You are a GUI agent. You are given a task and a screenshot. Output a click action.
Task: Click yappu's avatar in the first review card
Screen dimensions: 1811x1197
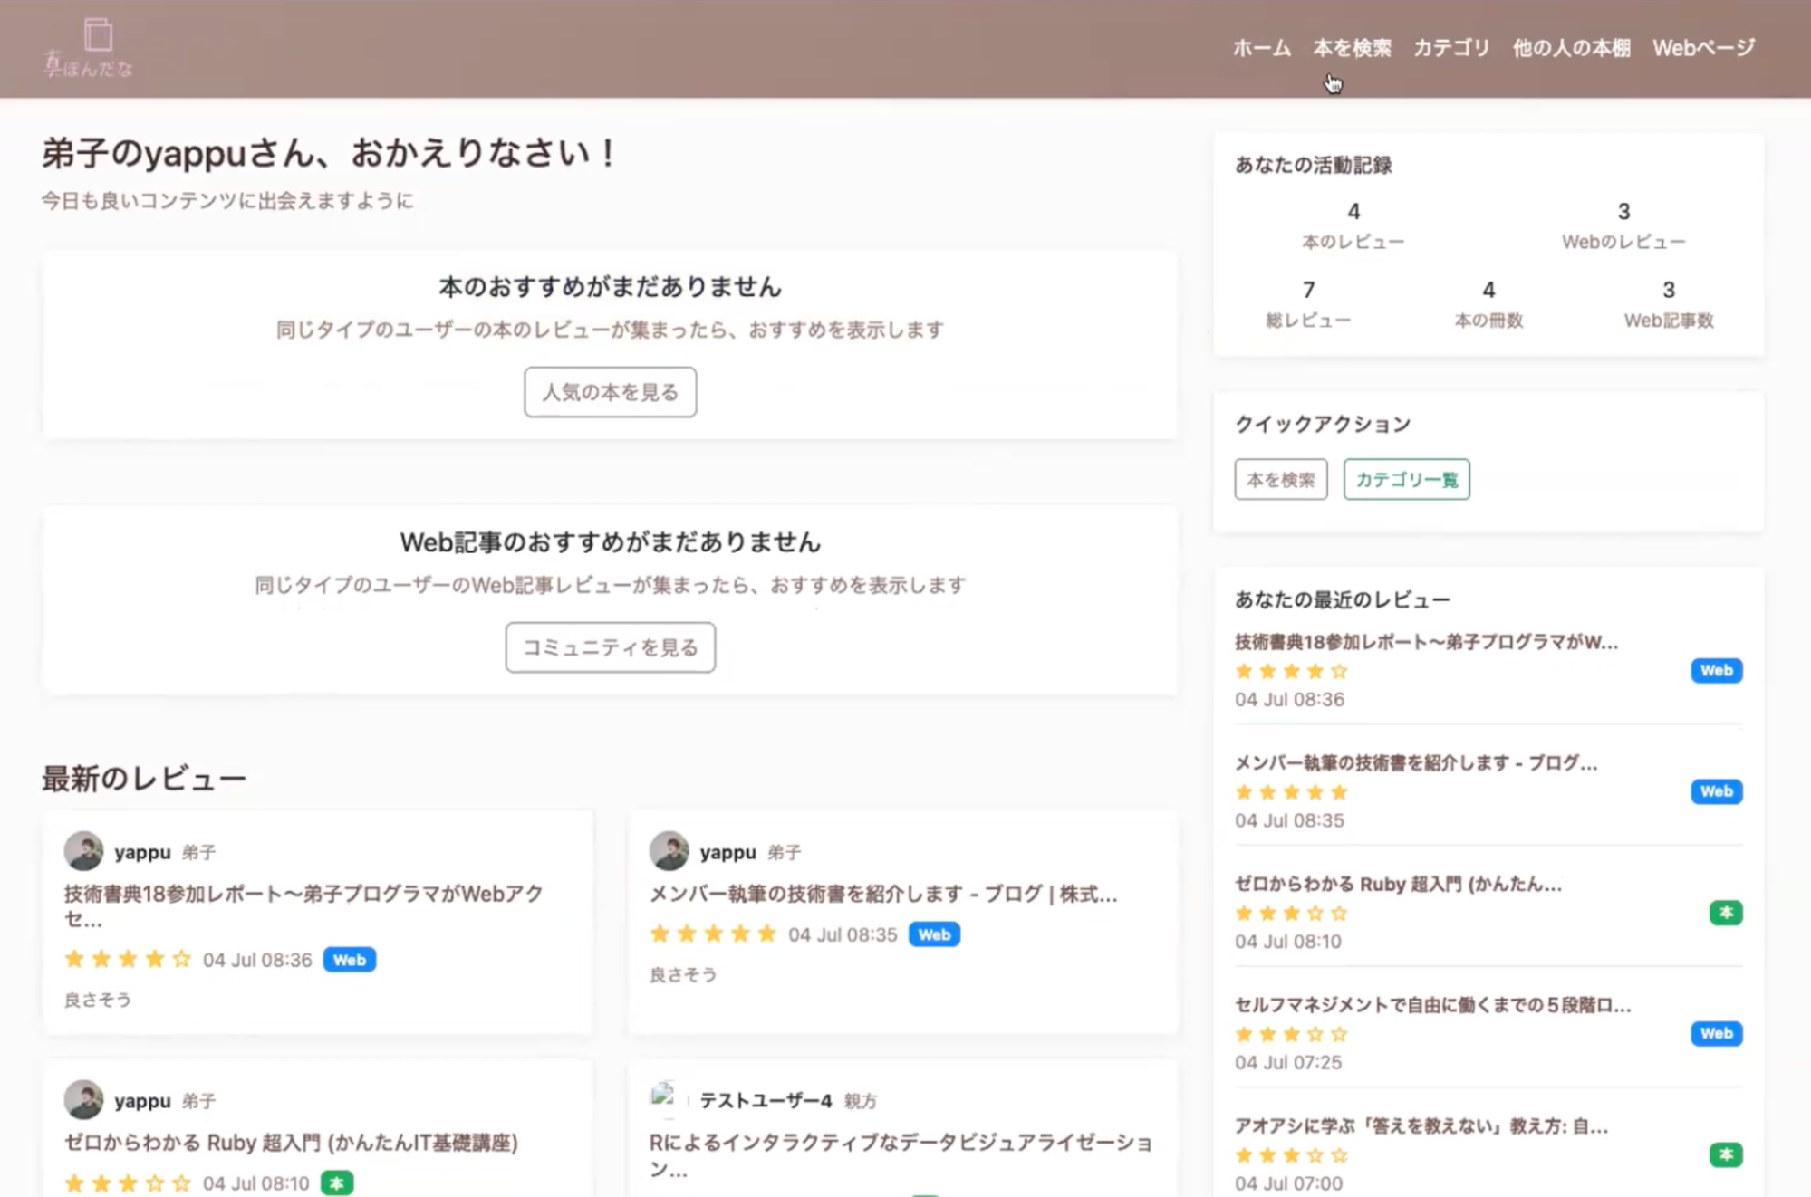pos(83,851)
